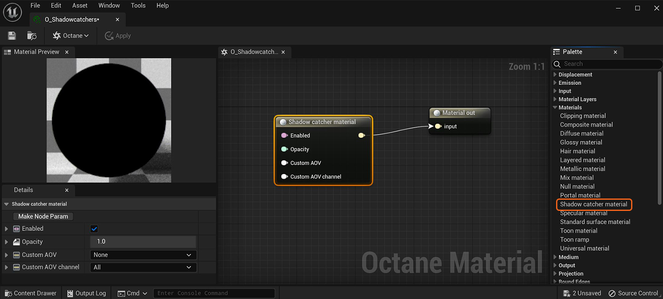Viewport: 663px width, 299px height.
Task: Uncheck the Enabled checkbox in Details
Action: pos(94,229)
